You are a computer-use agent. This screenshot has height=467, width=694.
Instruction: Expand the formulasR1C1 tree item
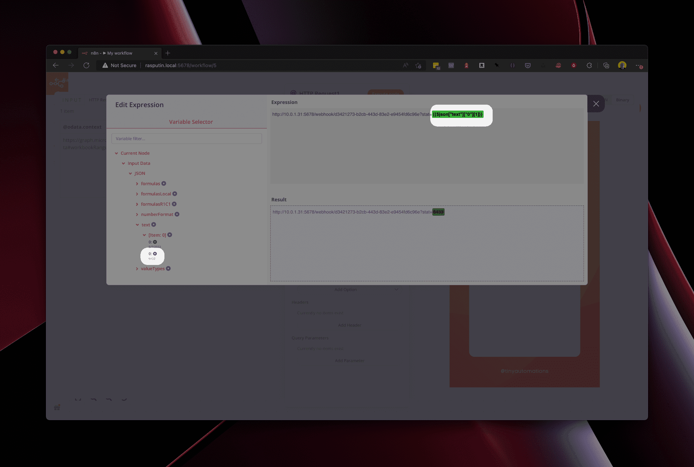tap(137, 204)
